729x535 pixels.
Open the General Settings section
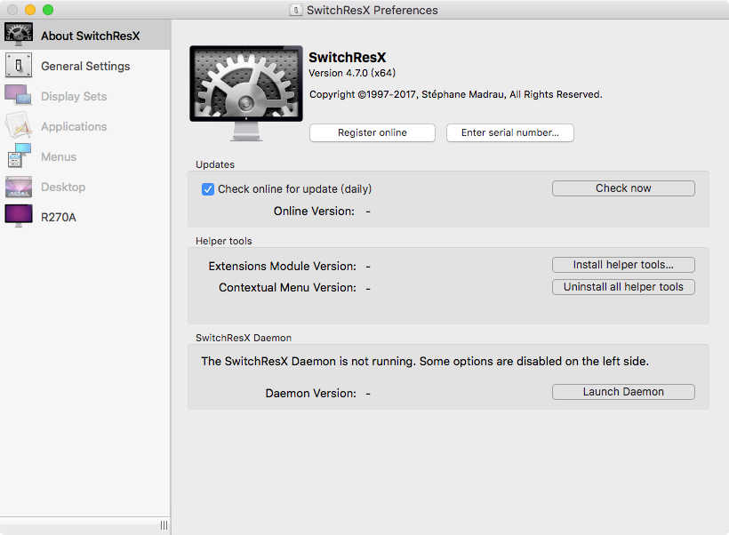pyautogui.click(x=85, y=66)
